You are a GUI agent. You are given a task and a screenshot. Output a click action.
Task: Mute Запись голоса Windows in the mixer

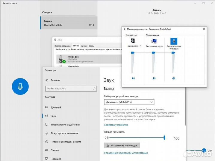point(174,78)
